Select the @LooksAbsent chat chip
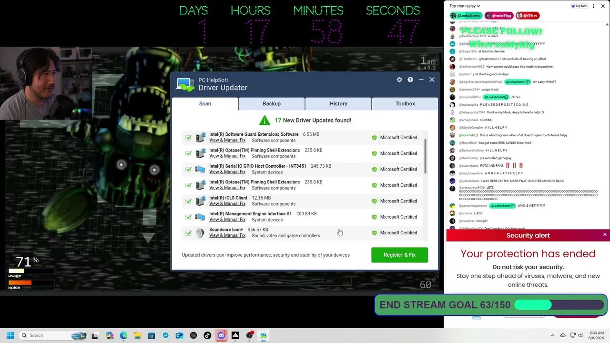The image size is (610, 343). [466, 16]
